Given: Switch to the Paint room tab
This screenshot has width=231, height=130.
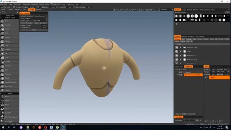Looking at the screenshot, I should pos(3,10).
